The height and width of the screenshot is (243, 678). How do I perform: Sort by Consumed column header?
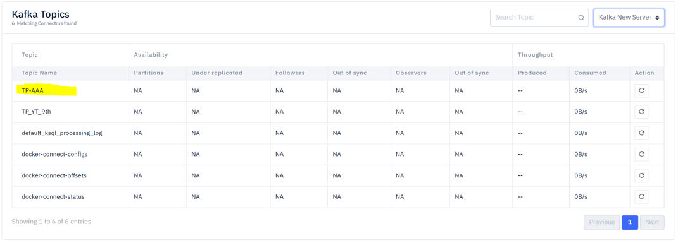pos(590,73)
